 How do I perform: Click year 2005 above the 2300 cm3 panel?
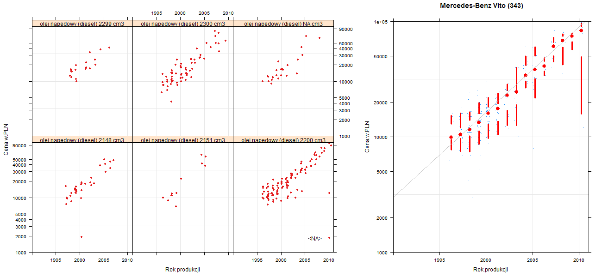coord(204,13)
